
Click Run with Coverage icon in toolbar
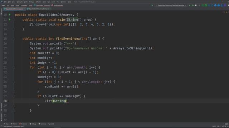[x=196, y=5]
